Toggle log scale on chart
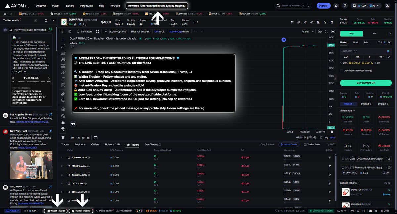 tap(326, 137)
